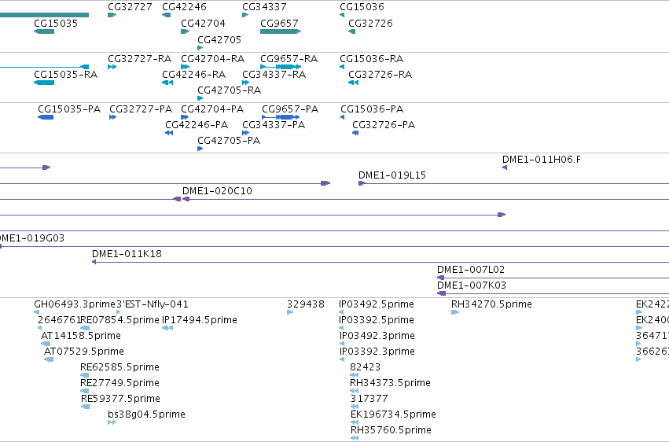669x442 pixels.
Task: Select the CG42704 gene label
Action: coord(203,24)
